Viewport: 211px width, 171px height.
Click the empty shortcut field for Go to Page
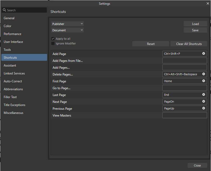coord(184,88)
